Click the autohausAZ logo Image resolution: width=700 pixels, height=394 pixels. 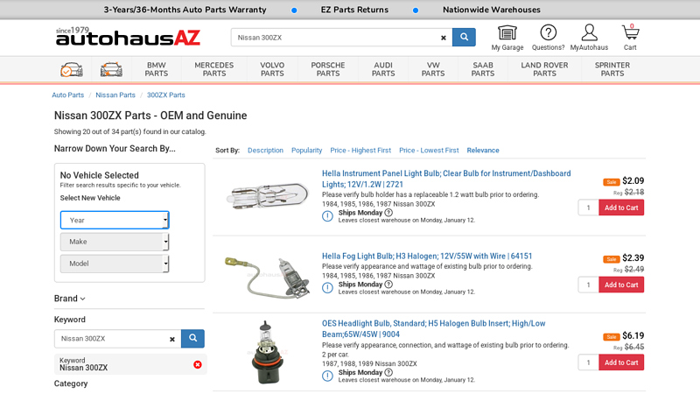coord(128,37)
